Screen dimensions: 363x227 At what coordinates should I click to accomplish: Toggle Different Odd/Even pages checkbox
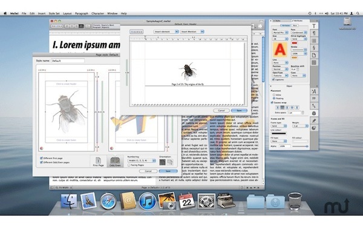pos(41,162)
